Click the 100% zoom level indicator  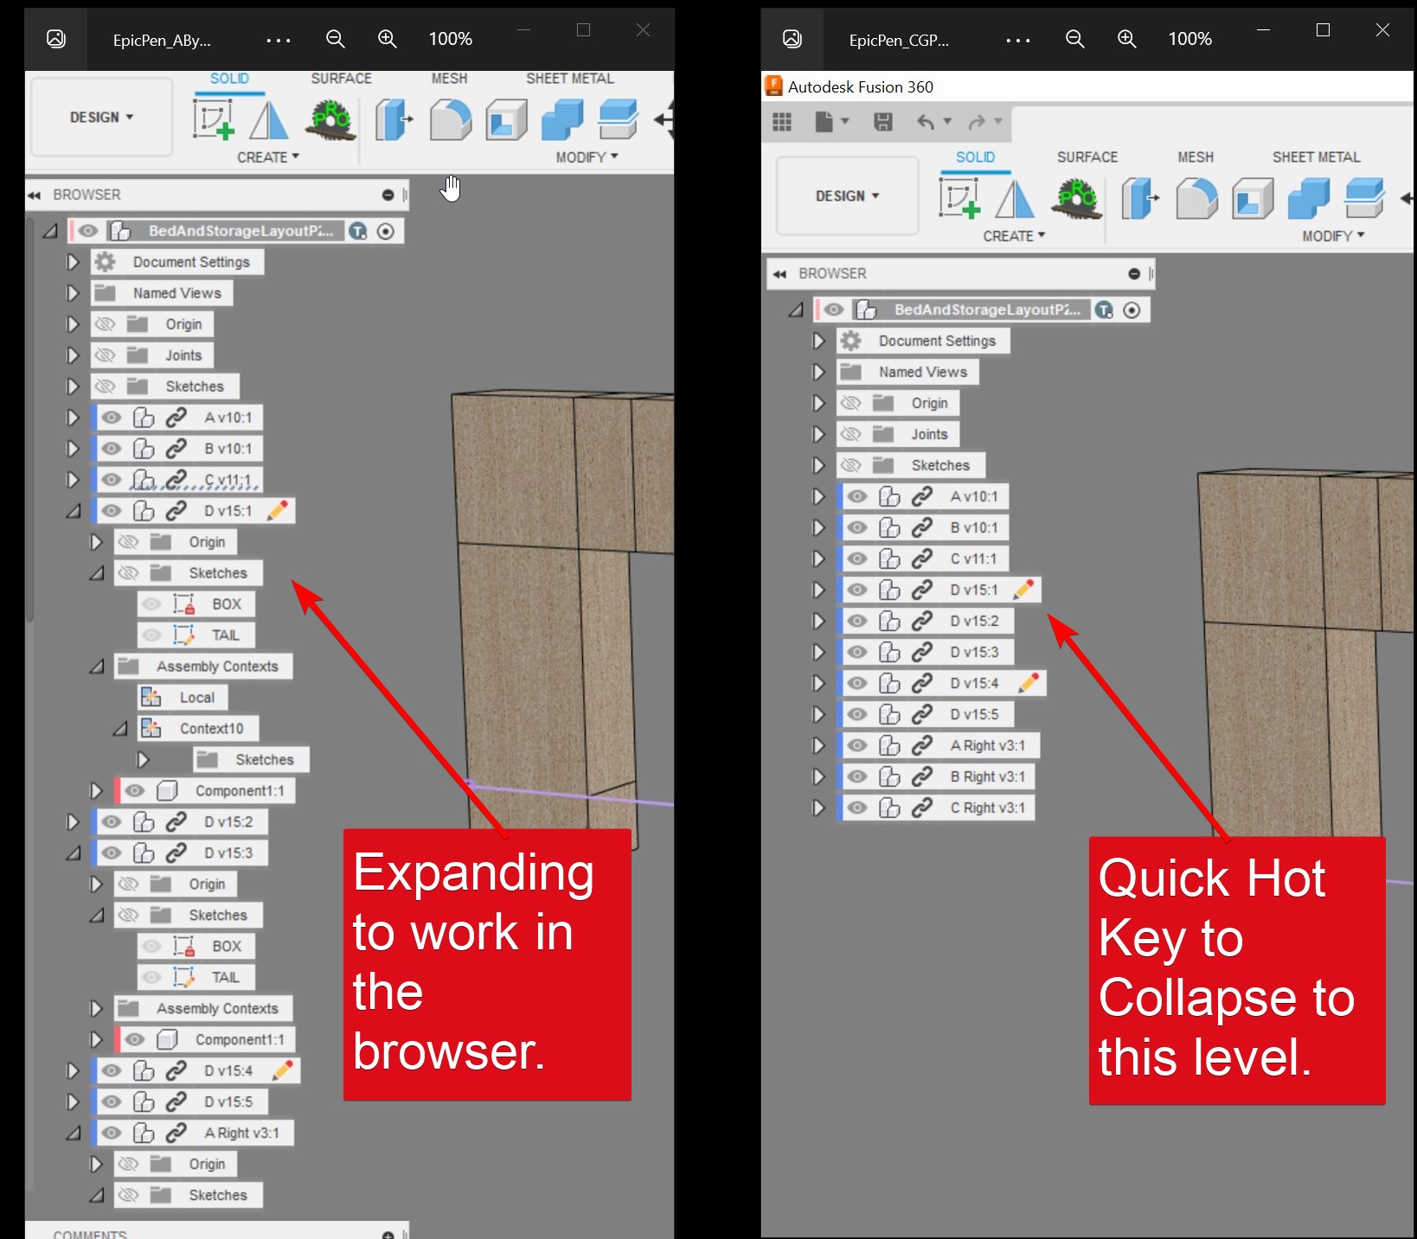click(449, 39)
